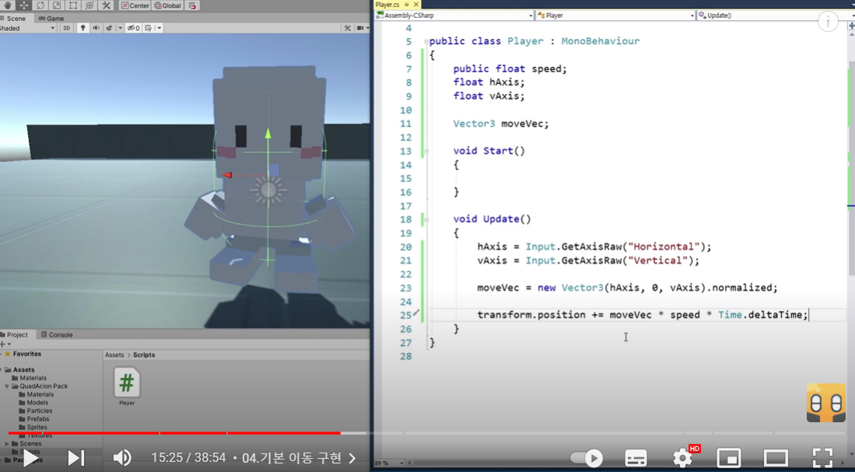This screenshot has width=855, height=472.
Task: Open Shaded draw mode dropdown
Action: click(x=28, y=28)
